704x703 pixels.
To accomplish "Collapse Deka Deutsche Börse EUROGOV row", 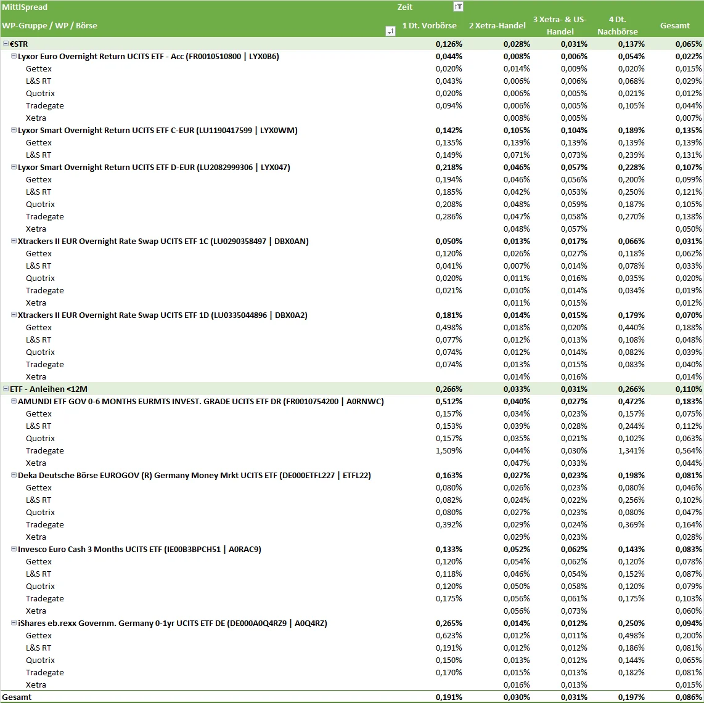I will tap(14, 476).
